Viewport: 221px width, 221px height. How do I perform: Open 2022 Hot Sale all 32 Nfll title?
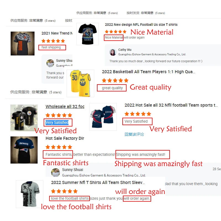(x=171, y=105)
